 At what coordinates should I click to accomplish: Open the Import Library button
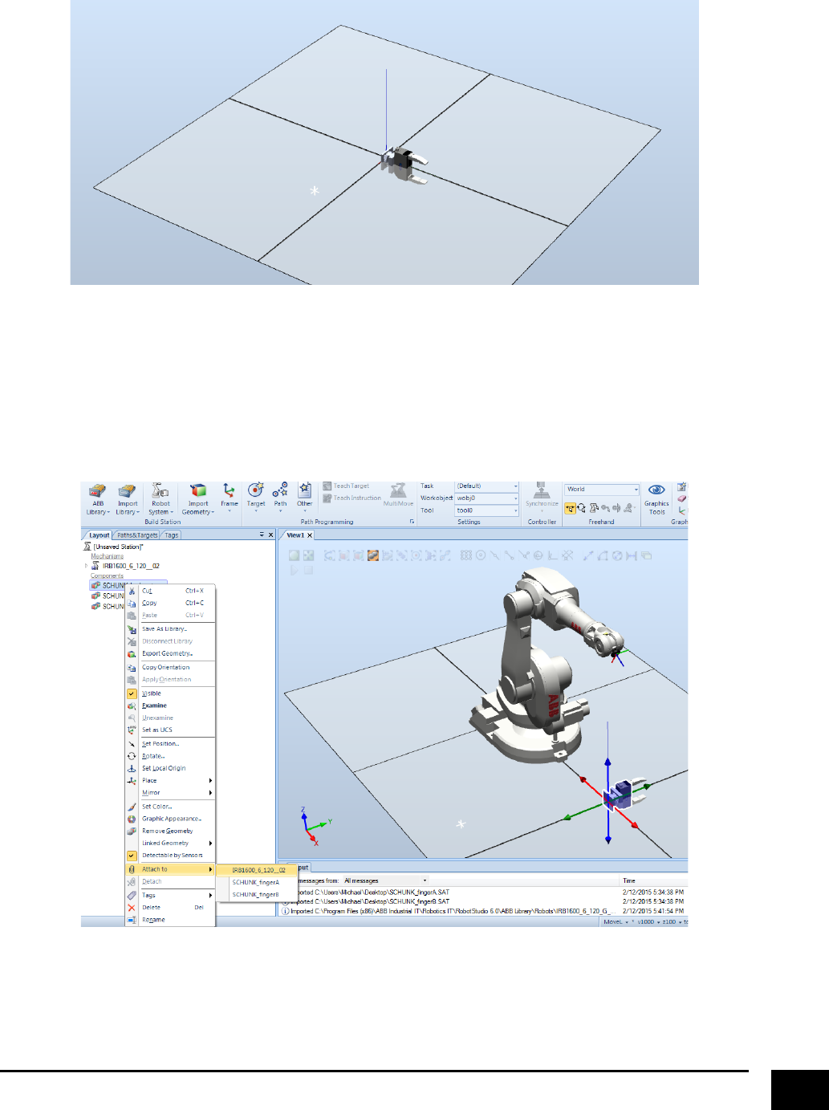click(127, 499)
